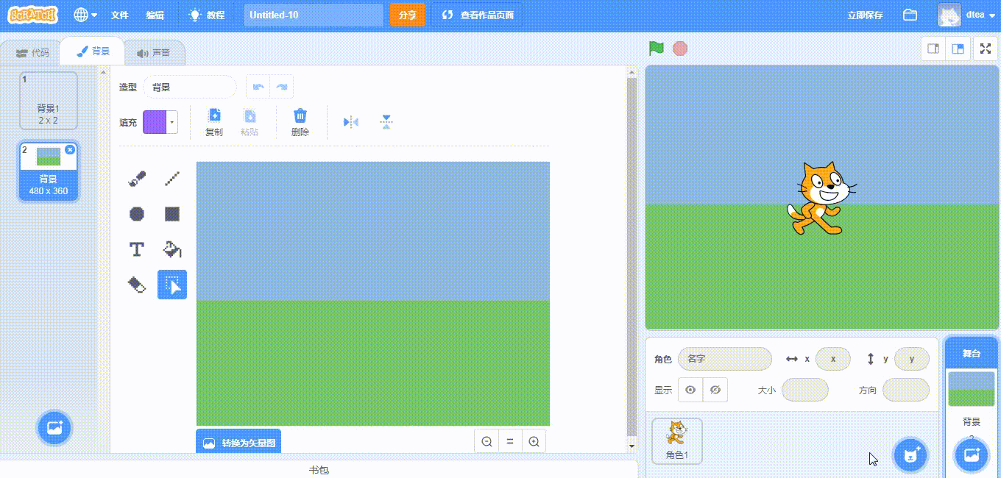
Task: Open the fill color dropdown
Action: 172,122
